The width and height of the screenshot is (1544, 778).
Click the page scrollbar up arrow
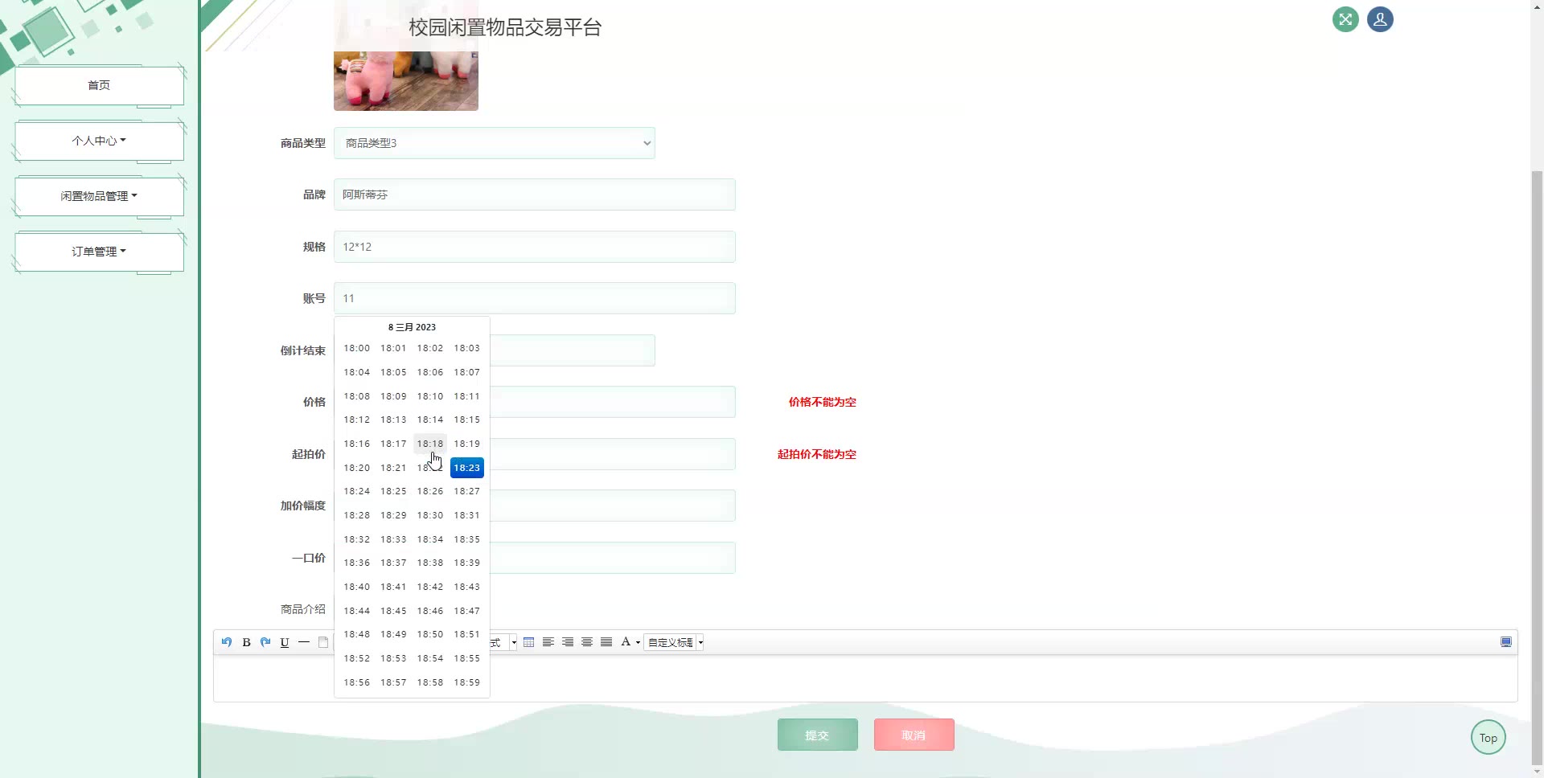tap(1537, 6)
